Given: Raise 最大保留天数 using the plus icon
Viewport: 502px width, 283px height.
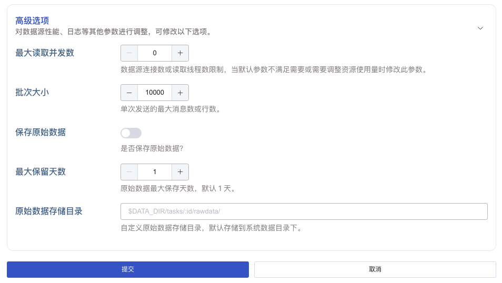Looking at the screenshot, I should (180, 172).
